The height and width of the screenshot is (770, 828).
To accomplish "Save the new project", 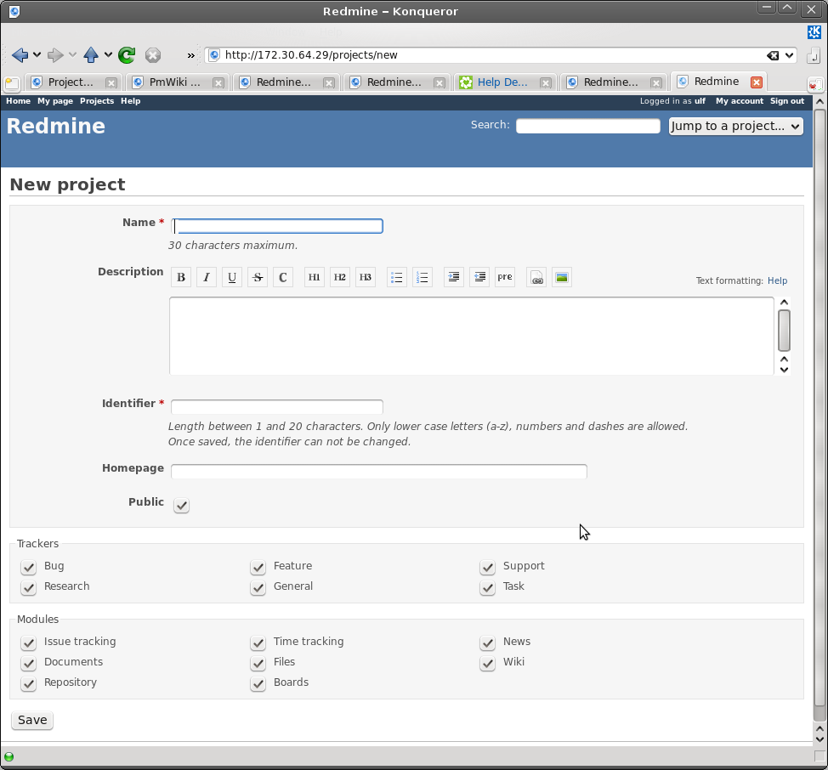I will [32, 720].
